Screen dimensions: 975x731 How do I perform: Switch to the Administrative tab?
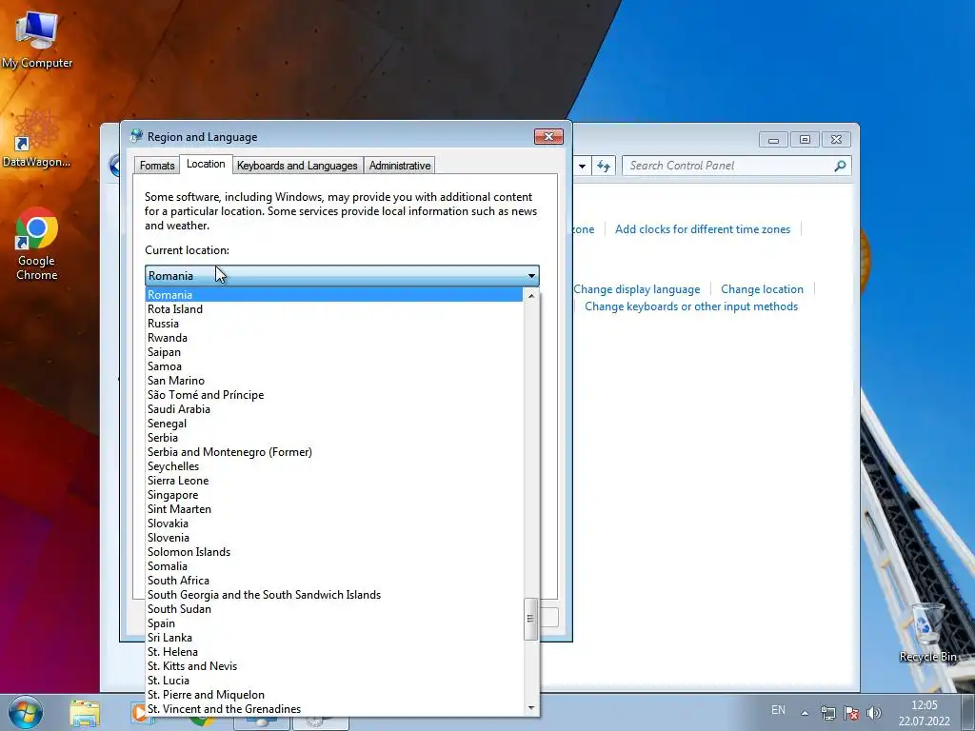400,166
